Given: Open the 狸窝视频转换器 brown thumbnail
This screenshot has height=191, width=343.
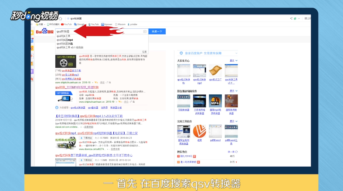Looking at the screenshot, I should tap(231, 101).
